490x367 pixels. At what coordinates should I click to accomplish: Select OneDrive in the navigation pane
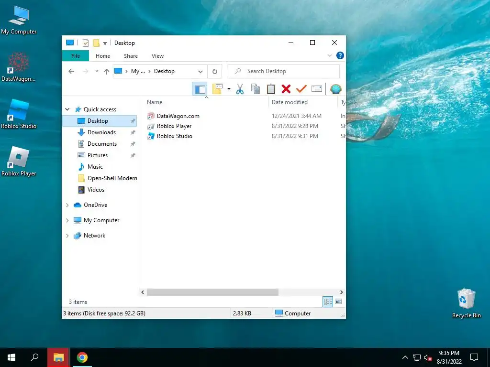(95, 205)
